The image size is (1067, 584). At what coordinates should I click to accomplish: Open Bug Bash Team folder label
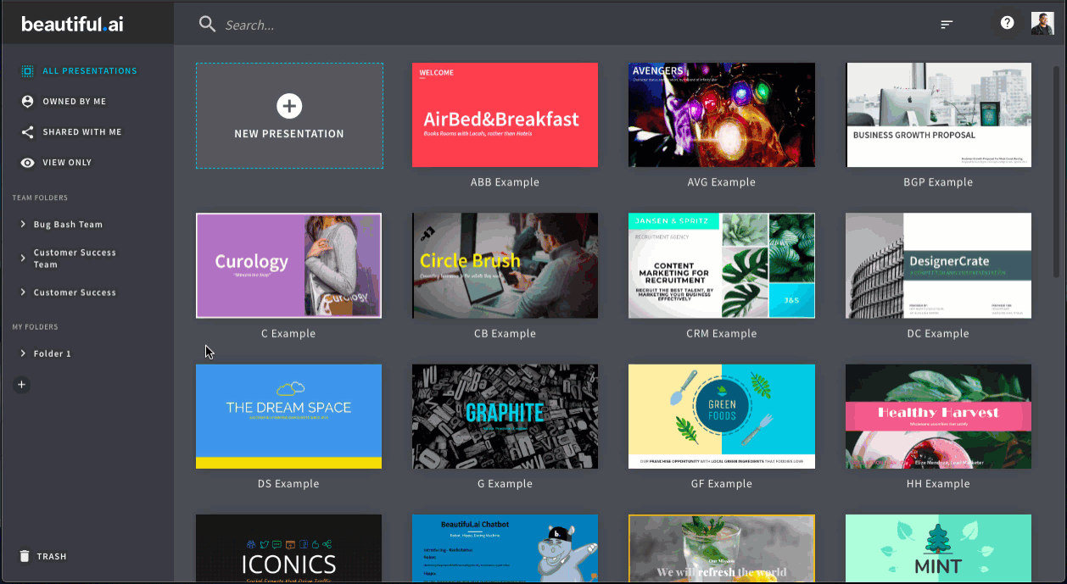click(68, 225)
